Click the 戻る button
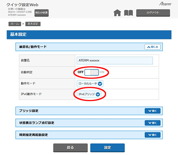This screenshot has width=178, height=155. click(70, 148)
